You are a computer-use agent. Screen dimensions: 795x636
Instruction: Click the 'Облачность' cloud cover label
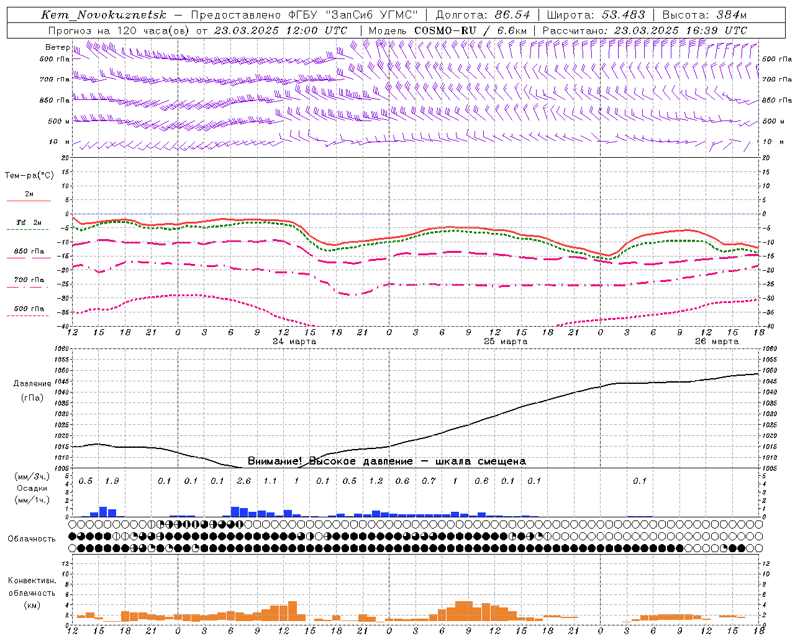point(32,539)
